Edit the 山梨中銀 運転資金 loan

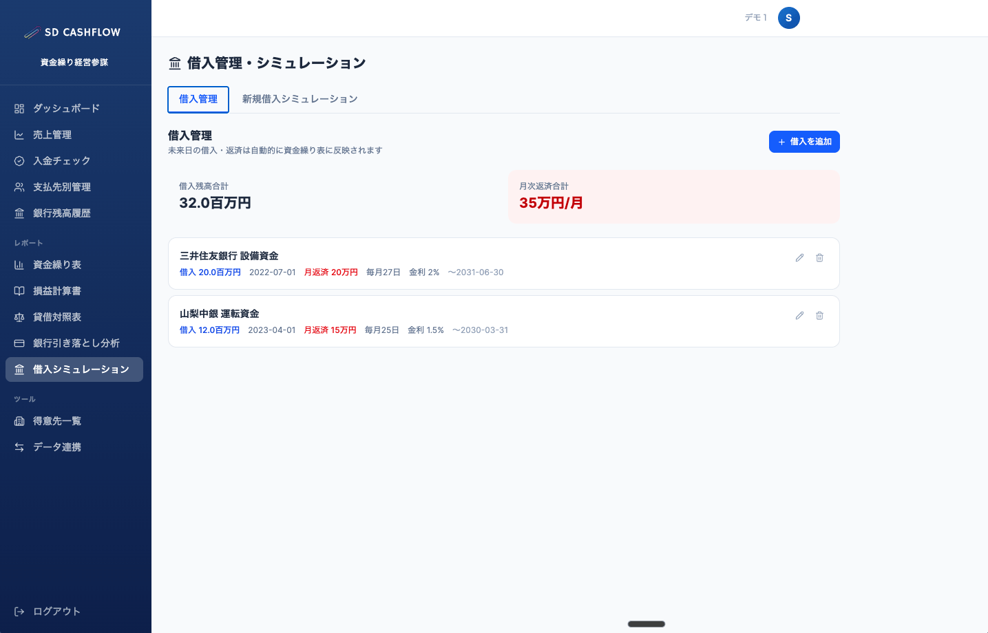point(799,316)
